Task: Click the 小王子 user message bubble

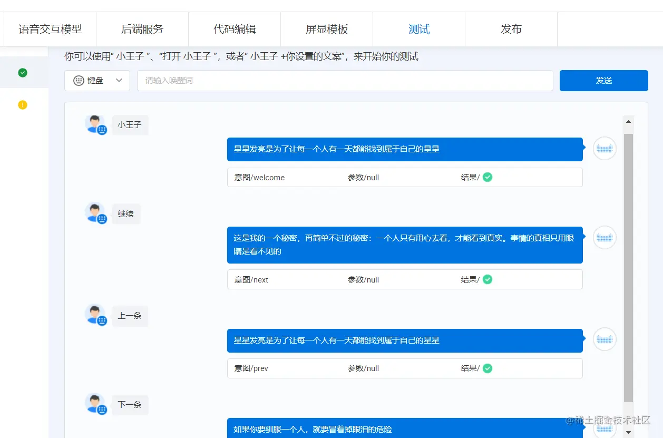Action: (x=130, y=125)
